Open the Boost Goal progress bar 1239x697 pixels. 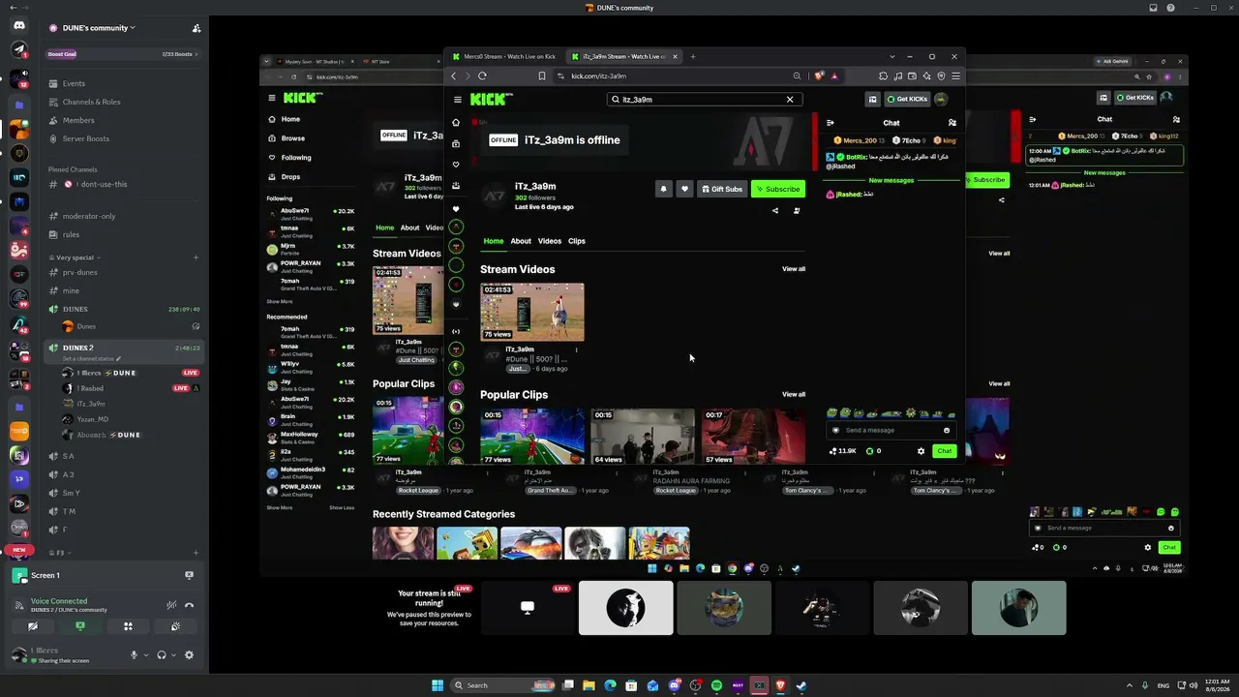[125, 54]
